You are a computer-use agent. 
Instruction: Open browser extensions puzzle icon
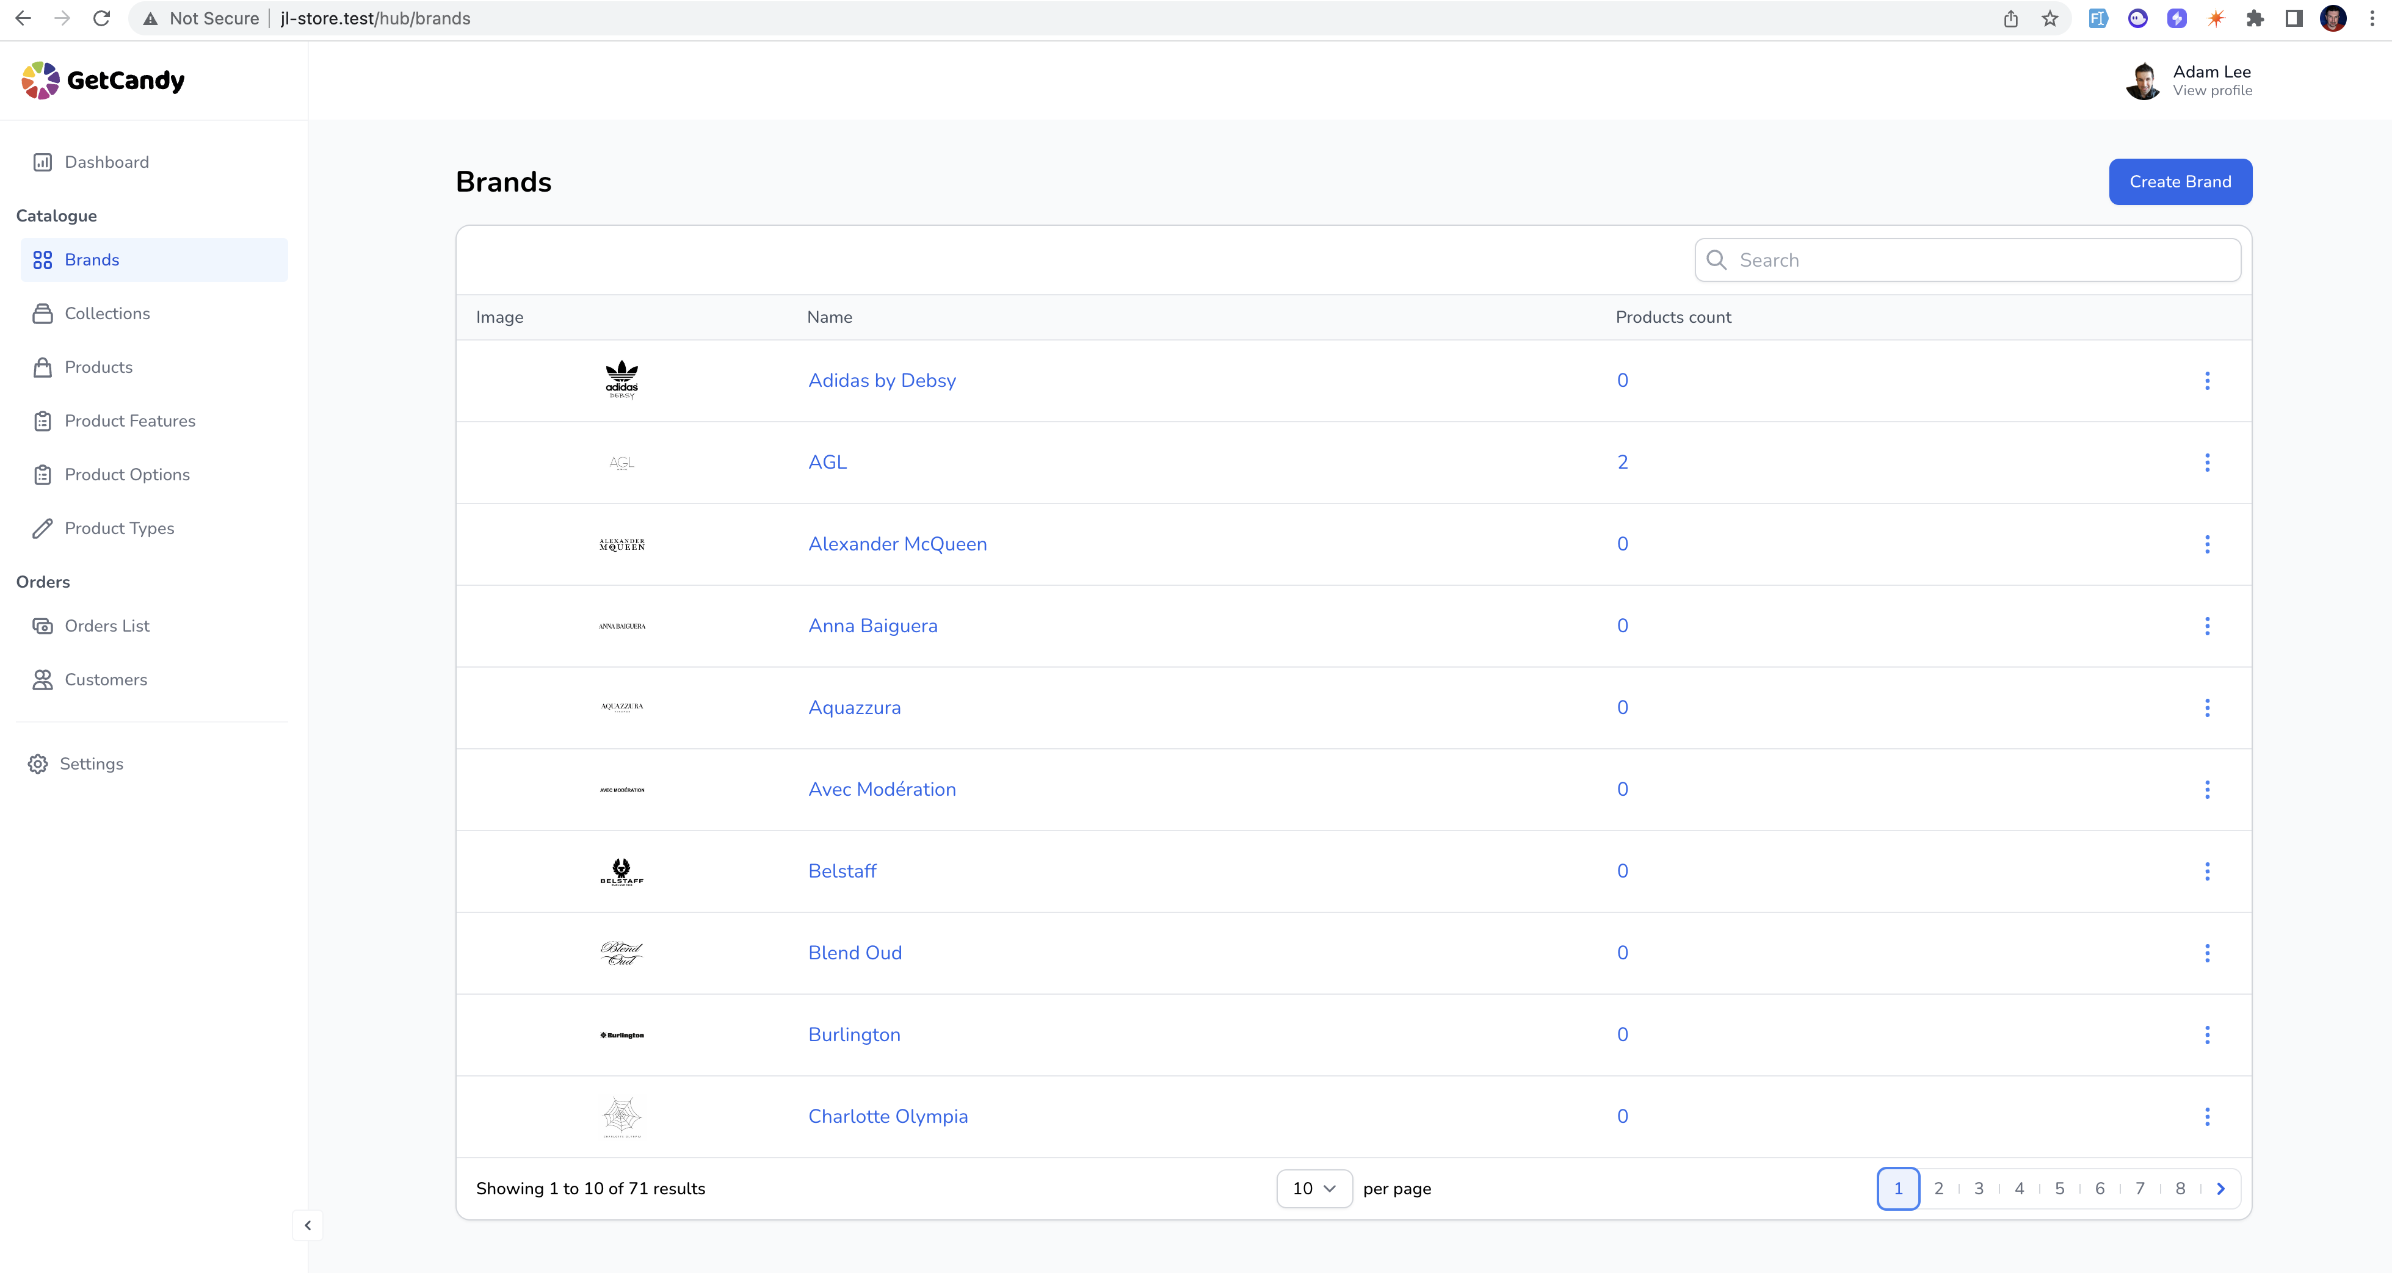pos(2255,18)
